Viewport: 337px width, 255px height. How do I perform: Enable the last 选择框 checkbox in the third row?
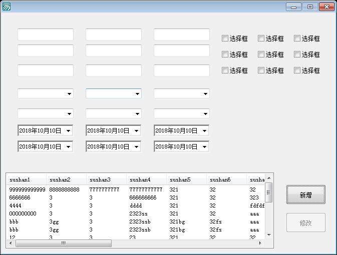pos(297,70)
